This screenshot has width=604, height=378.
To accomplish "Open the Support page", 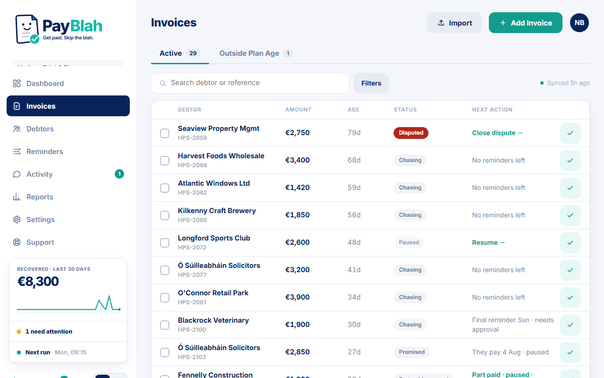I will pyautogui.click(x=68, y=242).
